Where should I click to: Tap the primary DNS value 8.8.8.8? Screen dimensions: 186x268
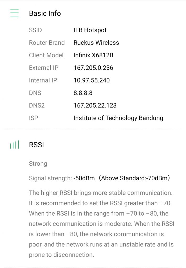[x=83, y=93]
